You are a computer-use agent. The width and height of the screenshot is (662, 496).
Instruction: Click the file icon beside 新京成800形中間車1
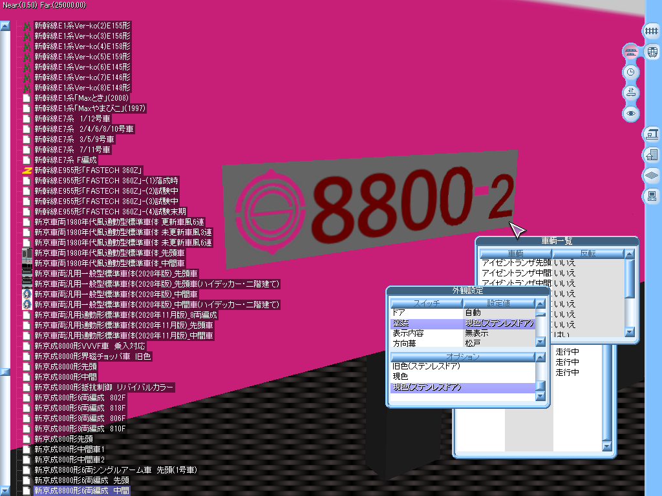coord(27,449)
